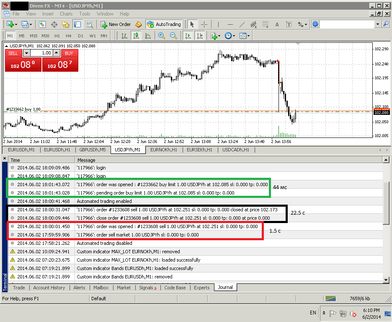The width and height of the screenshot is (392, 322).
Task: Click the New Order button
Action: pos(116,24)
